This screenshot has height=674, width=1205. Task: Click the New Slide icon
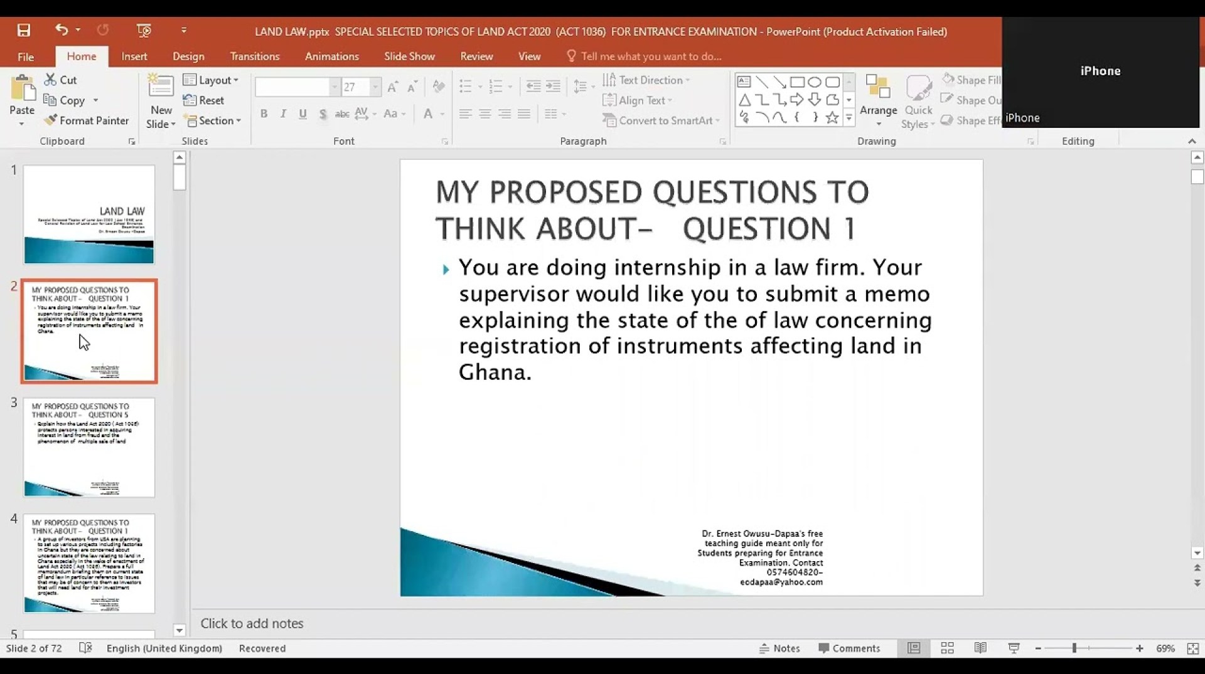tap(161, 87)
